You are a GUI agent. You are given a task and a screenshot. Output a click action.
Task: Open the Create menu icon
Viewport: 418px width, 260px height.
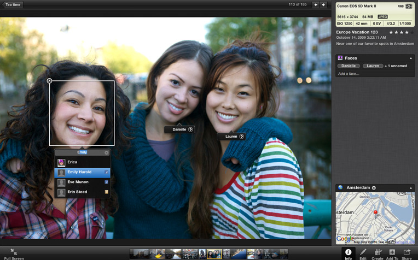[x=378, y=253]
